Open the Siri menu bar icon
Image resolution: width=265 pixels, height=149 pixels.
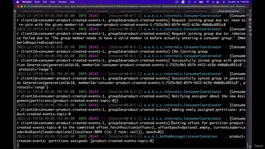(x=224, y=2)
